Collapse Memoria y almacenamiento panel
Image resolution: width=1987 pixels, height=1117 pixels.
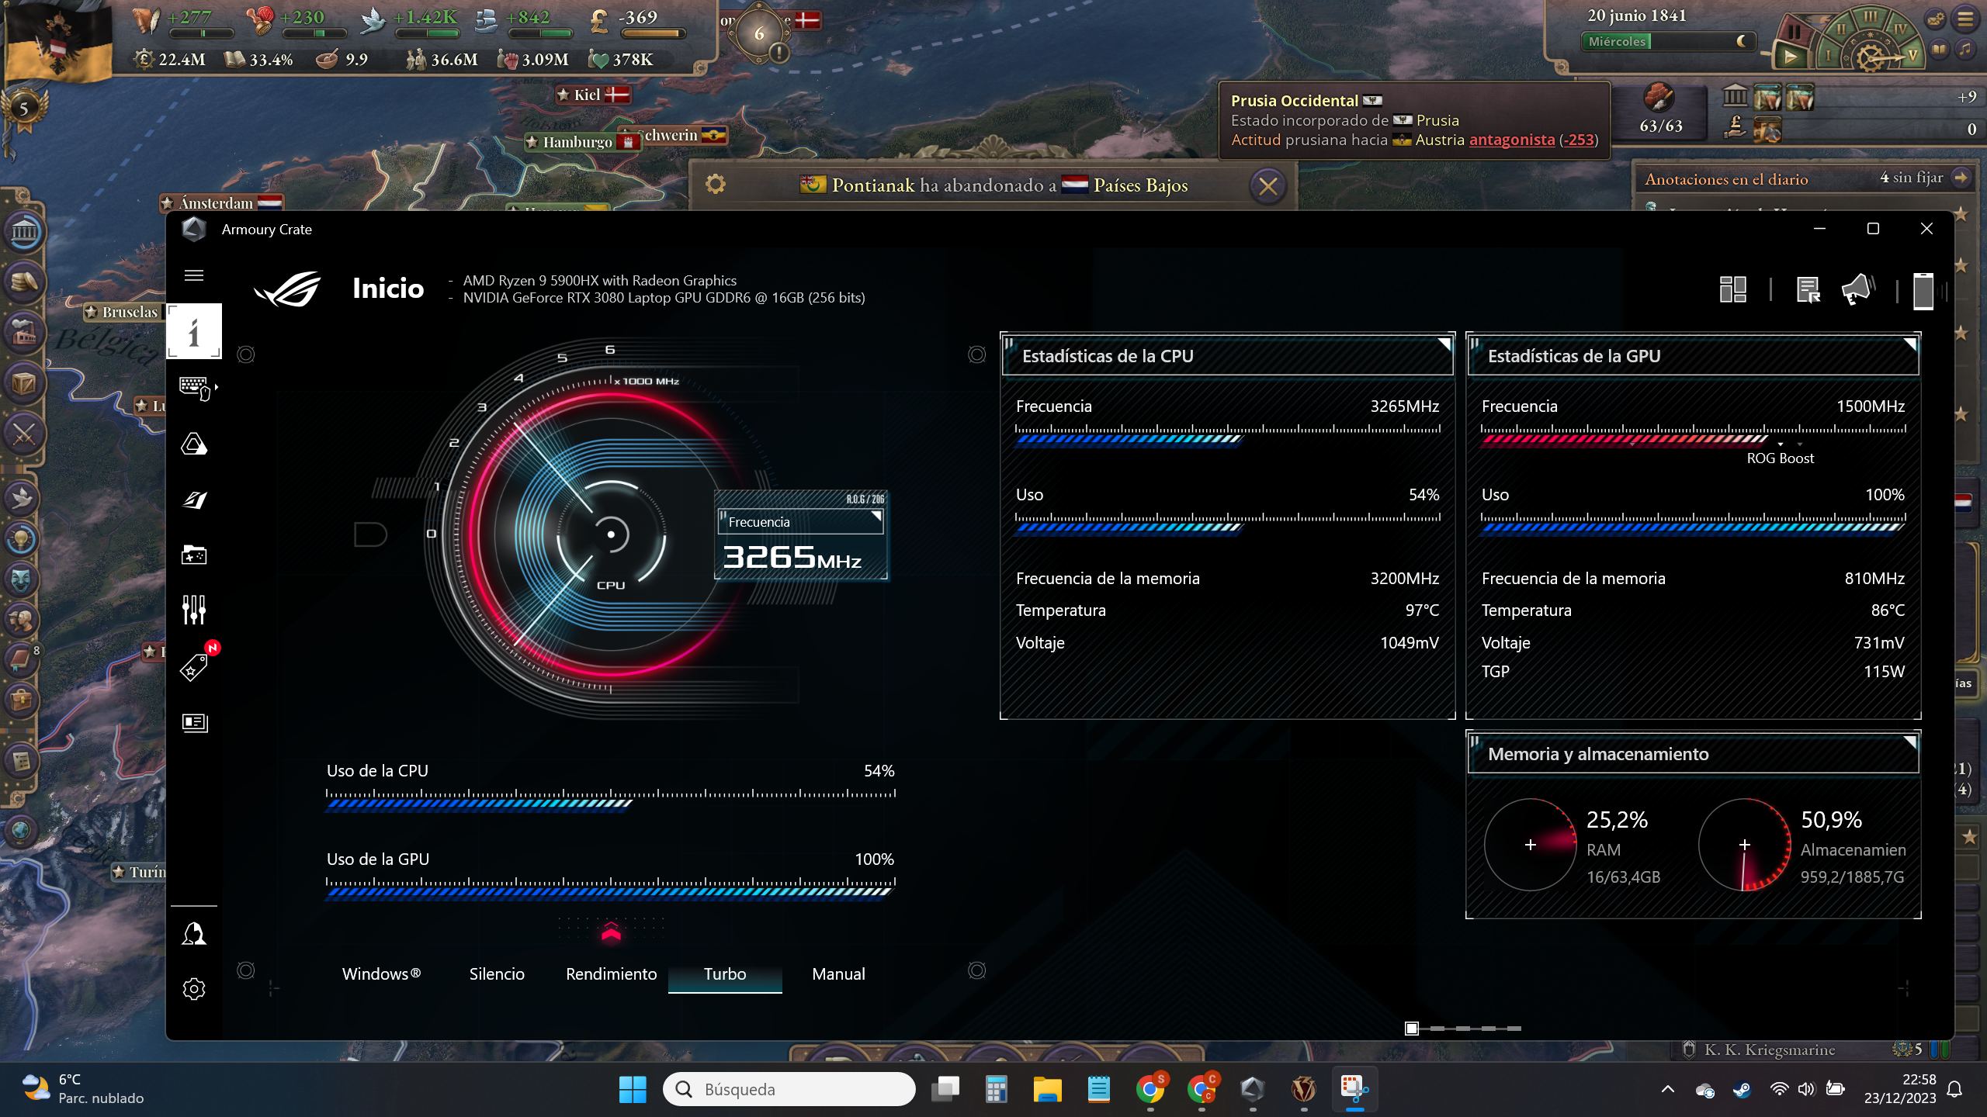[1909, 743]
